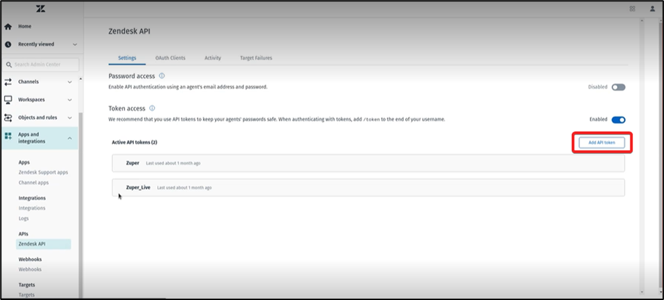Image resolution: width=664 pixels, height=300 pixels.
Task: Open the Targets sidebar link
Action: (x=27, y=295)
